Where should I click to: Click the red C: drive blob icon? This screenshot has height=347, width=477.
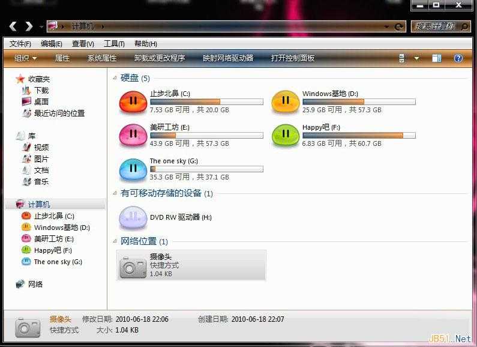[133, 102]
